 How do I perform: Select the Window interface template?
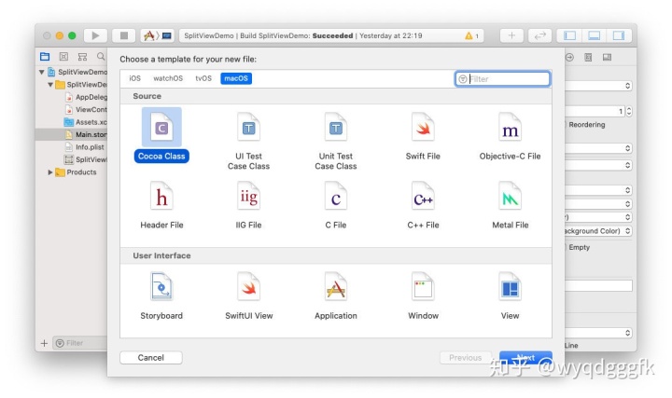tap(423, 296)
